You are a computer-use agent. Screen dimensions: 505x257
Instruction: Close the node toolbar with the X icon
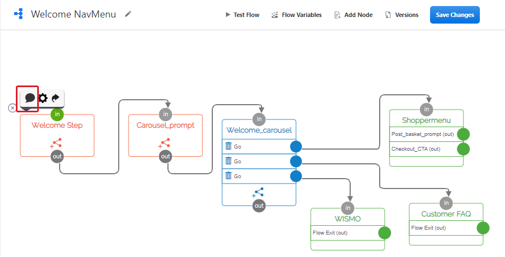click(13, 108)
